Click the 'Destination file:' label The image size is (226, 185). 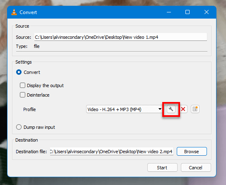pos(31,152)
